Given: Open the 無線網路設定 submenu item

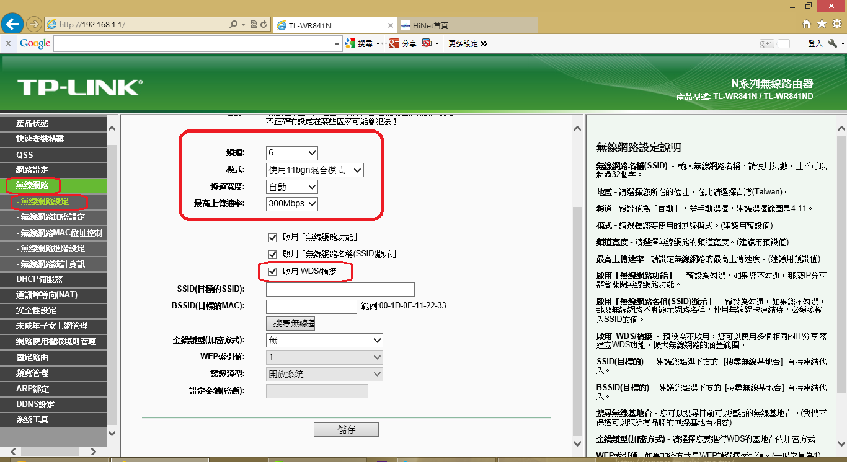Looking at the screenshot, I should click(53, 201).
